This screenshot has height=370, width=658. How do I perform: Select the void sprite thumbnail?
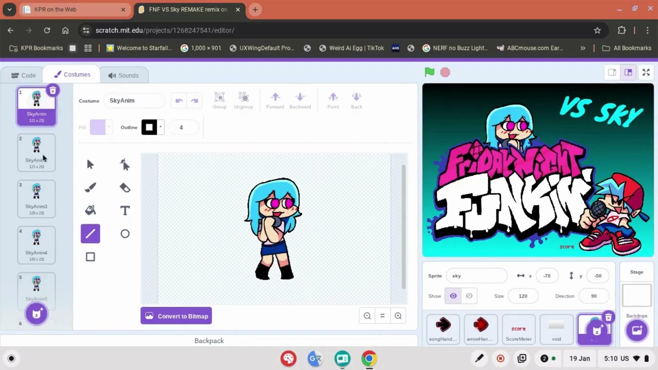[x=556, y=329]
